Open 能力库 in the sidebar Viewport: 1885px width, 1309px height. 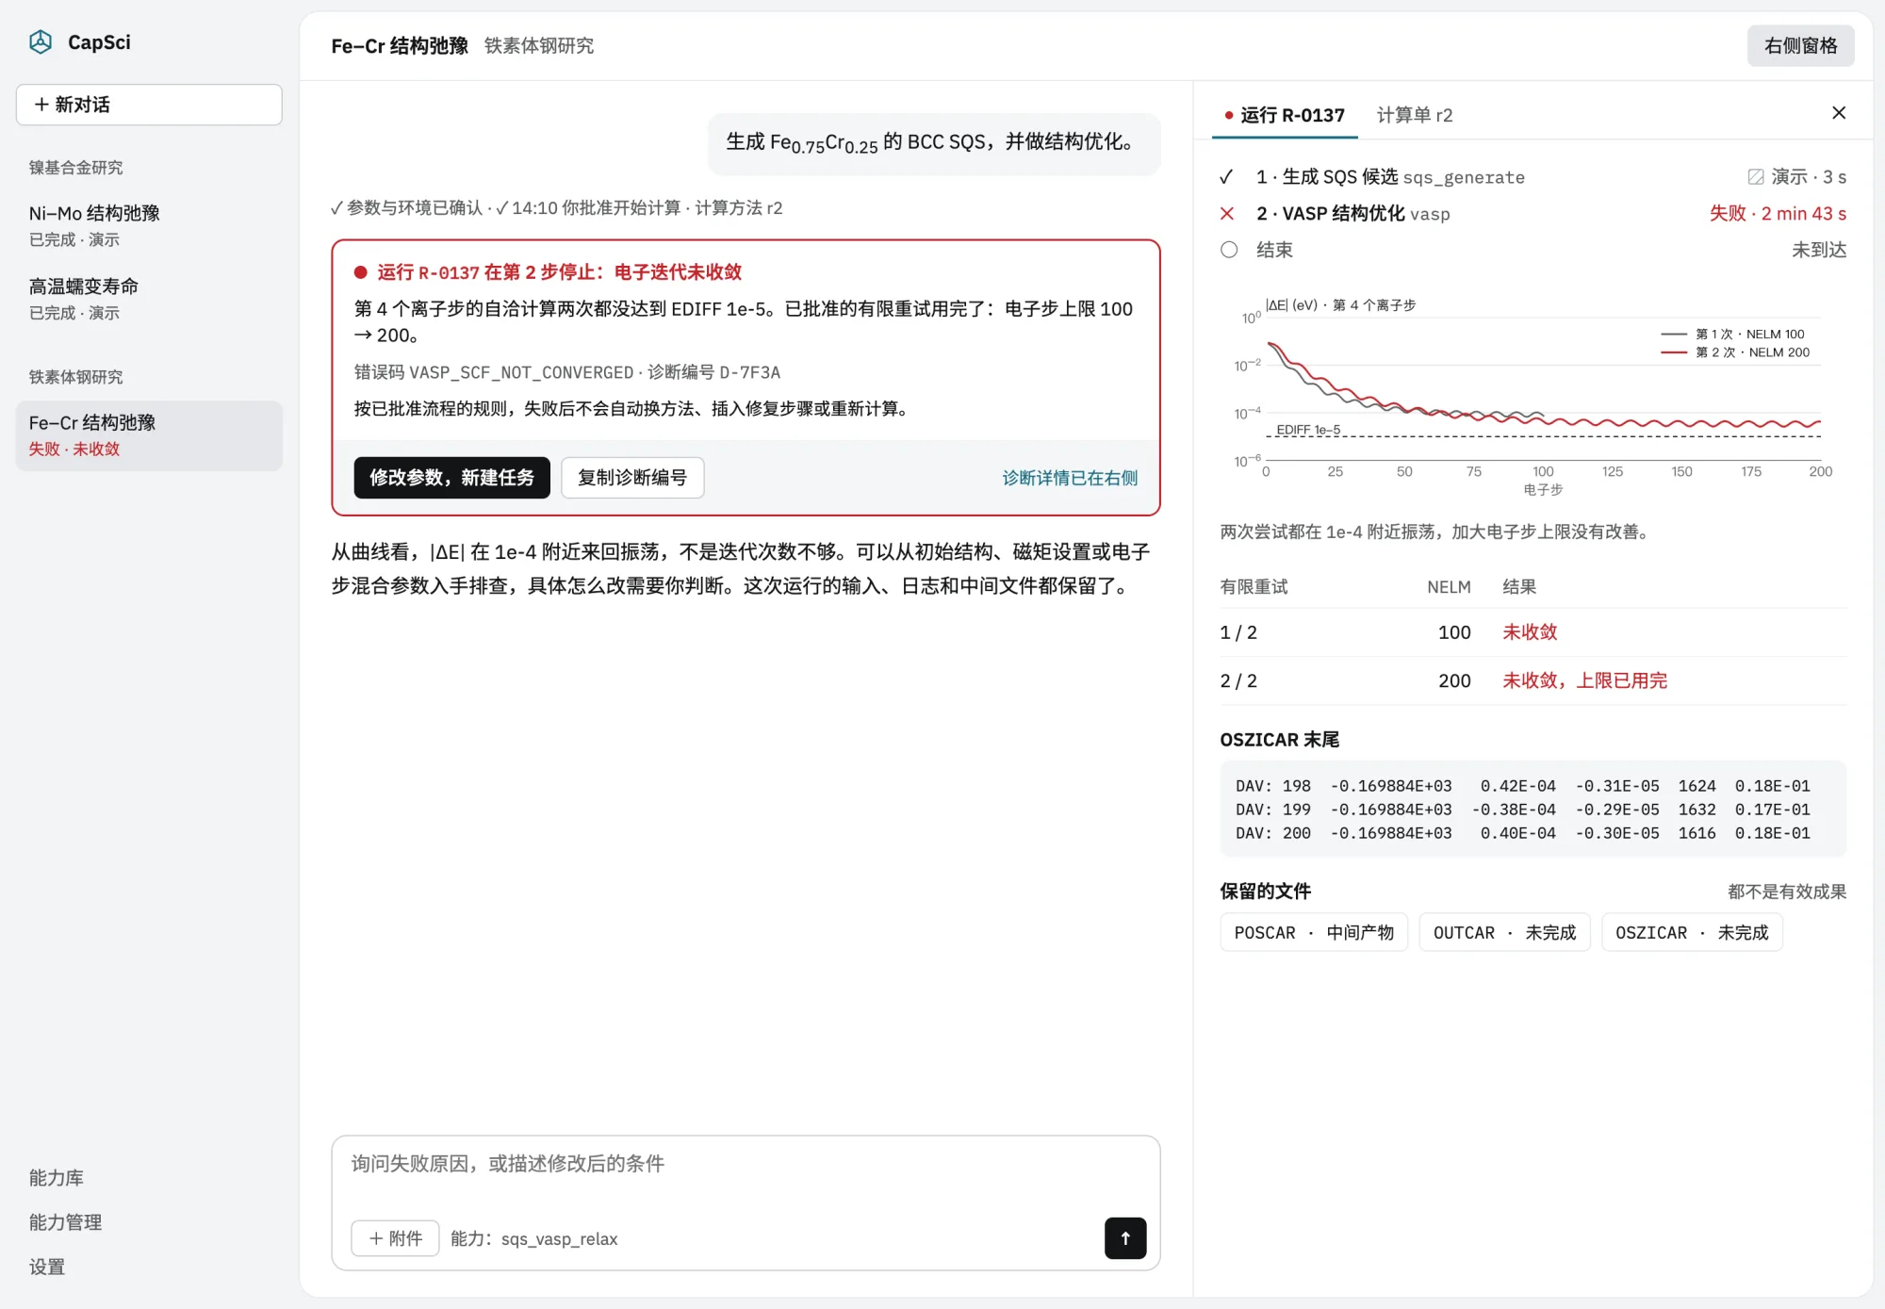[57, 1178]
